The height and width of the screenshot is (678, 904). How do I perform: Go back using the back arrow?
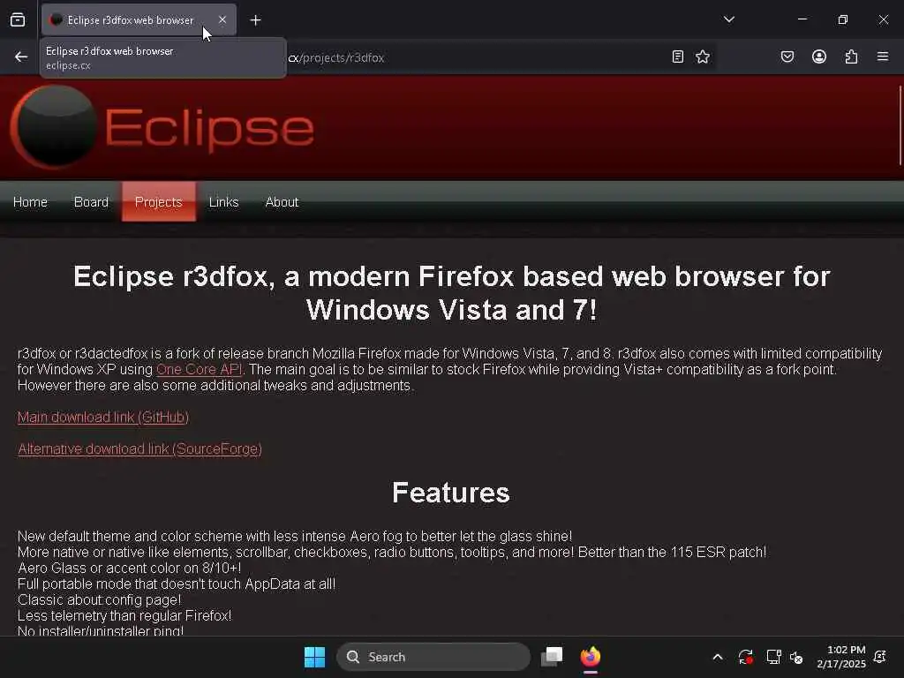click(x=21, y=57)
